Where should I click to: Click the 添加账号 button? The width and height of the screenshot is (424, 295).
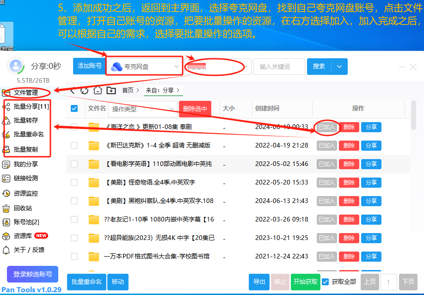point(89,66)
